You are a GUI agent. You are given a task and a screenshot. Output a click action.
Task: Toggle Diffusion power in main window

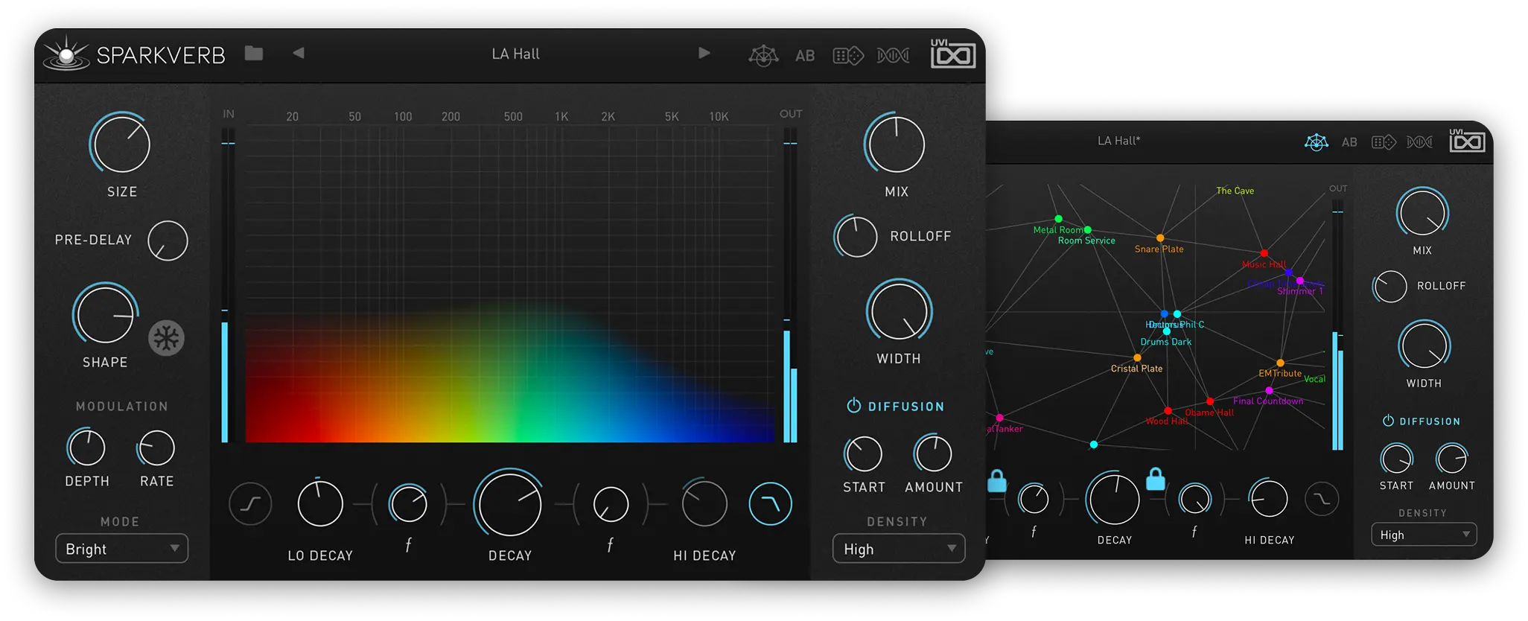(853, 406)
